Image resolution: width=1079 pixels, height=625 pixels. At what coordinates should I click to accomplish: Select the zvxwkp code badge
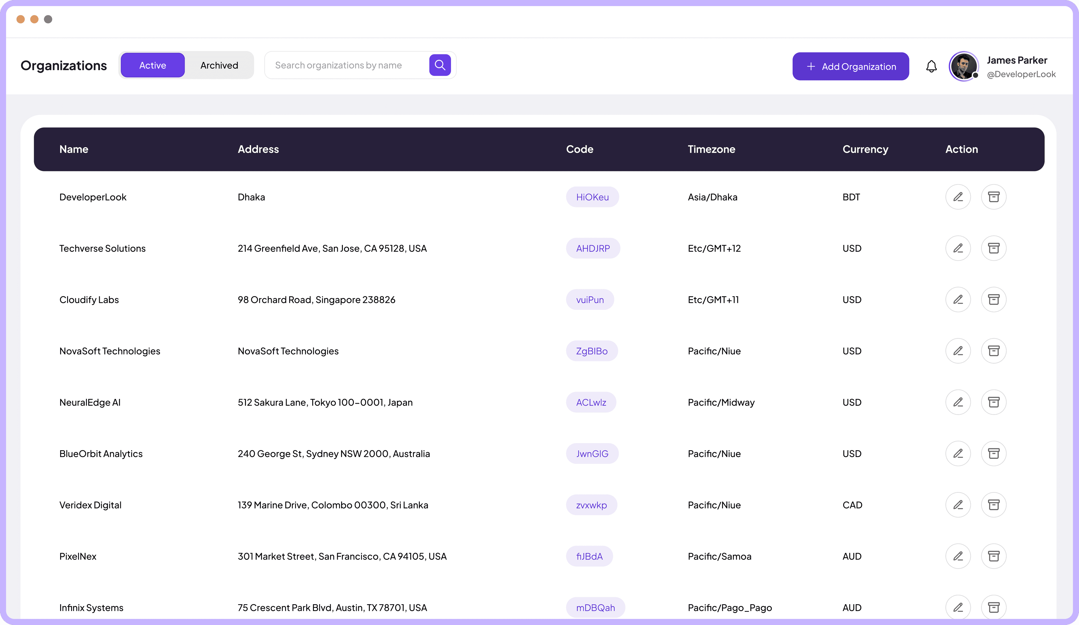591,505
